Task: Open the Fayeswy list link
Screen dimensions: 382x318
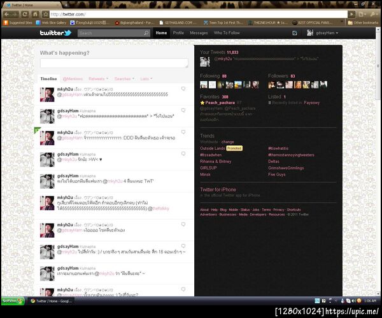Action: coord(311,103)
